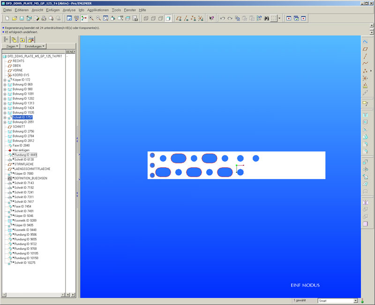Expand the Bohrung ID 2051 node
375x305 pixels.
pyautogui.click(x=5, y=122)
